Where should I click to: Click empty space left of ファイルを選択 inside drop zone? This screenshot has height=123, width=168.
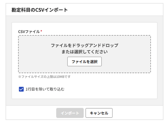pos(43,62)
